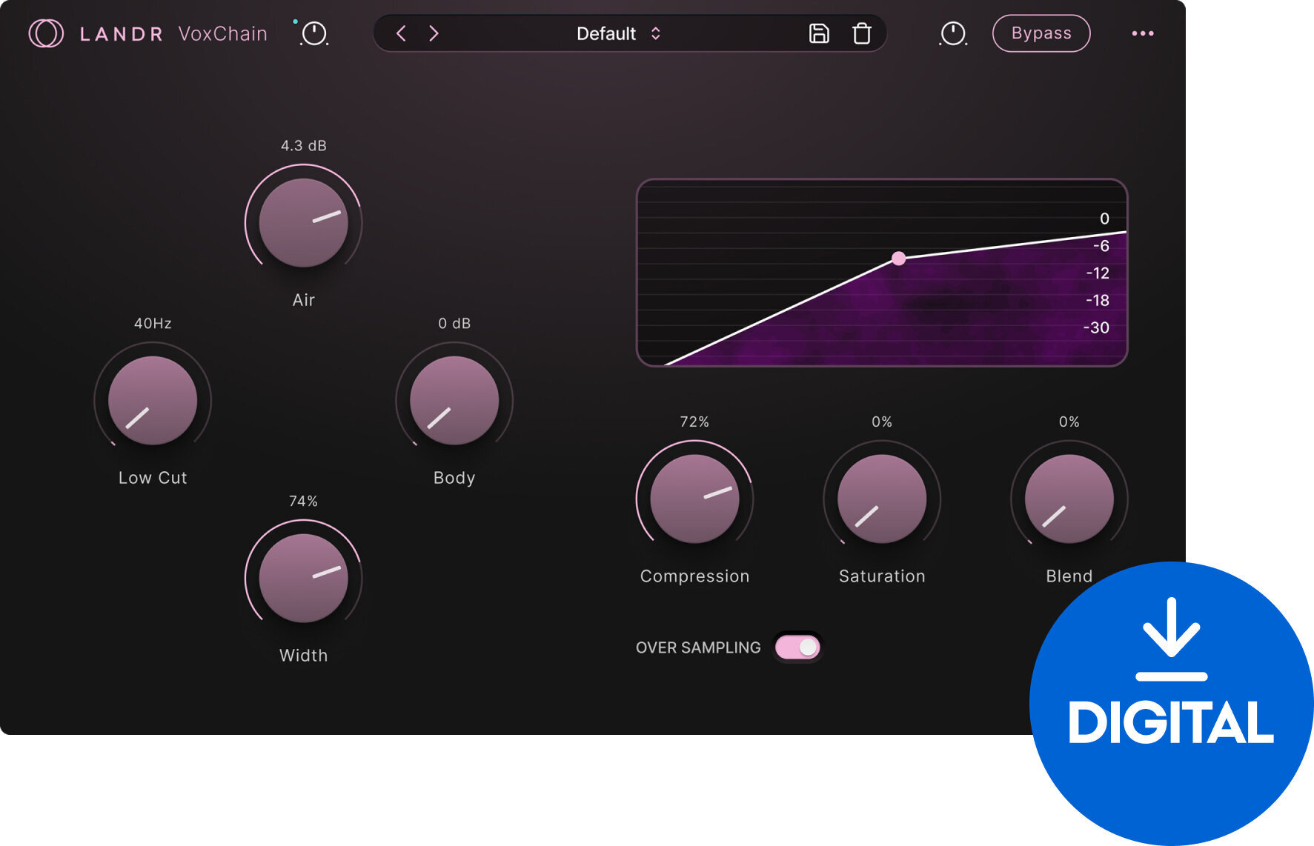Screen dimensions: 1314x846
Task: Select the VoxChain title text
Action: click(x=222, y=33)
